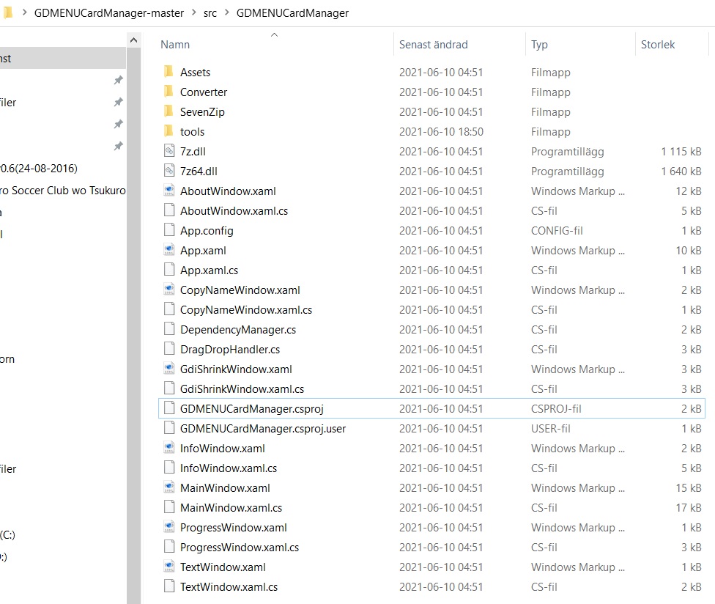Click the MainWindow.xaml file icon
Screen dimensions: 715x604
coord(169,487)
